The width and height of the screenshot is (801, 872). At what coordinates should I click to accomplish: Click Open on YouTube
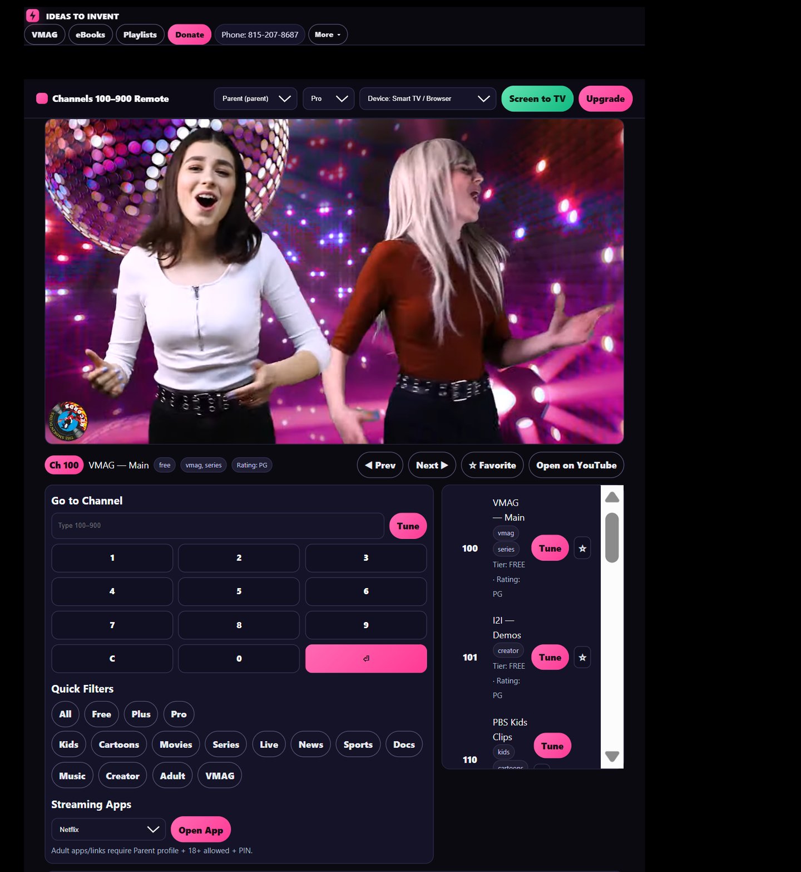(x=576, y=465)
